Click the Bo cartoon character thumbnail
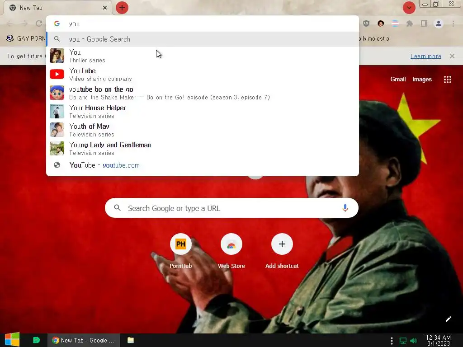Image resolution: width=463 pixels, height=347 pixels. coord(57,93)
